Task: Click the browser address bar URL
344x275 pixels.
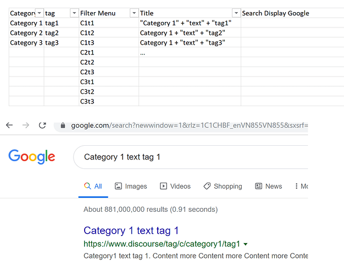Action: (x=190, y=125)
